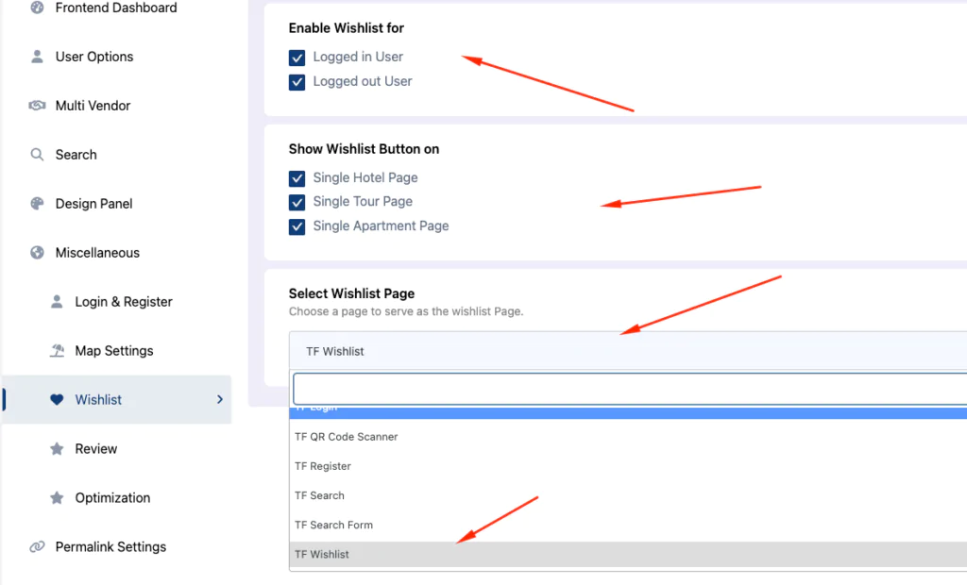Select the Wishlist submenu item
The image size is (967, 585).
(x=117, y=399)
